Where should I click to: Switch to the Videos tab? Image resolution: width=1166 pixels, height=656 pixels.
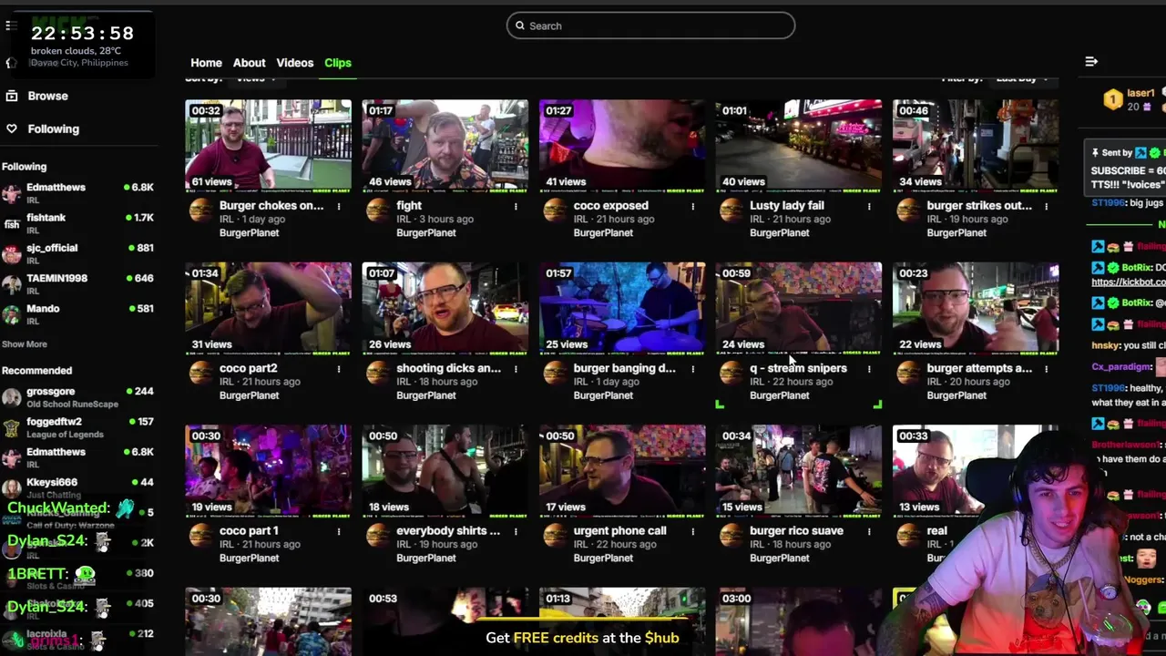(294, 63)
